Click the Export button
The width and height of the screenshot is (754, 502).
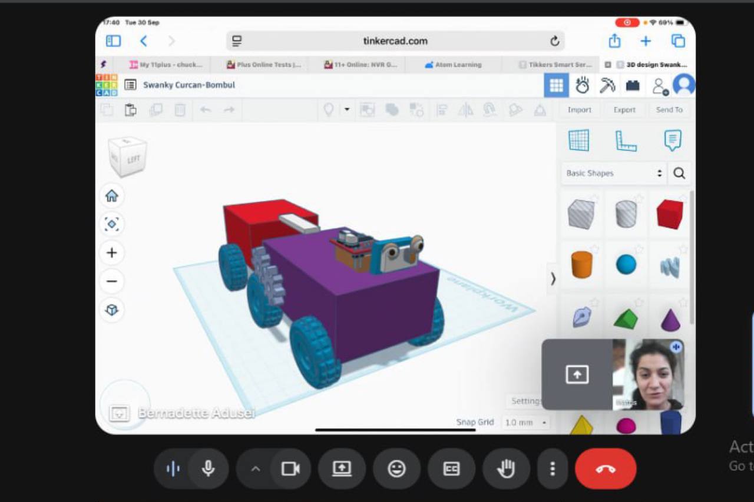point(624,110)
